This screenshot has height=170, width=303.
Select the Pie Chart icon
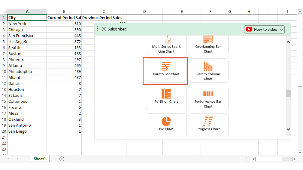166,121
